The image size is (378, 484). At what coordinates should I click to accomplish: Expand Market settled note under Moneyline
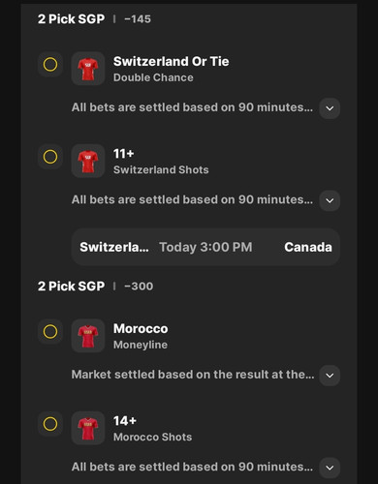coord(330,376)
